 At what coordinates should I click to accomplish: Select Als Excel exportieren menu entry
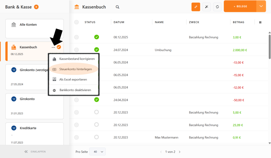(x=73, y=79)
